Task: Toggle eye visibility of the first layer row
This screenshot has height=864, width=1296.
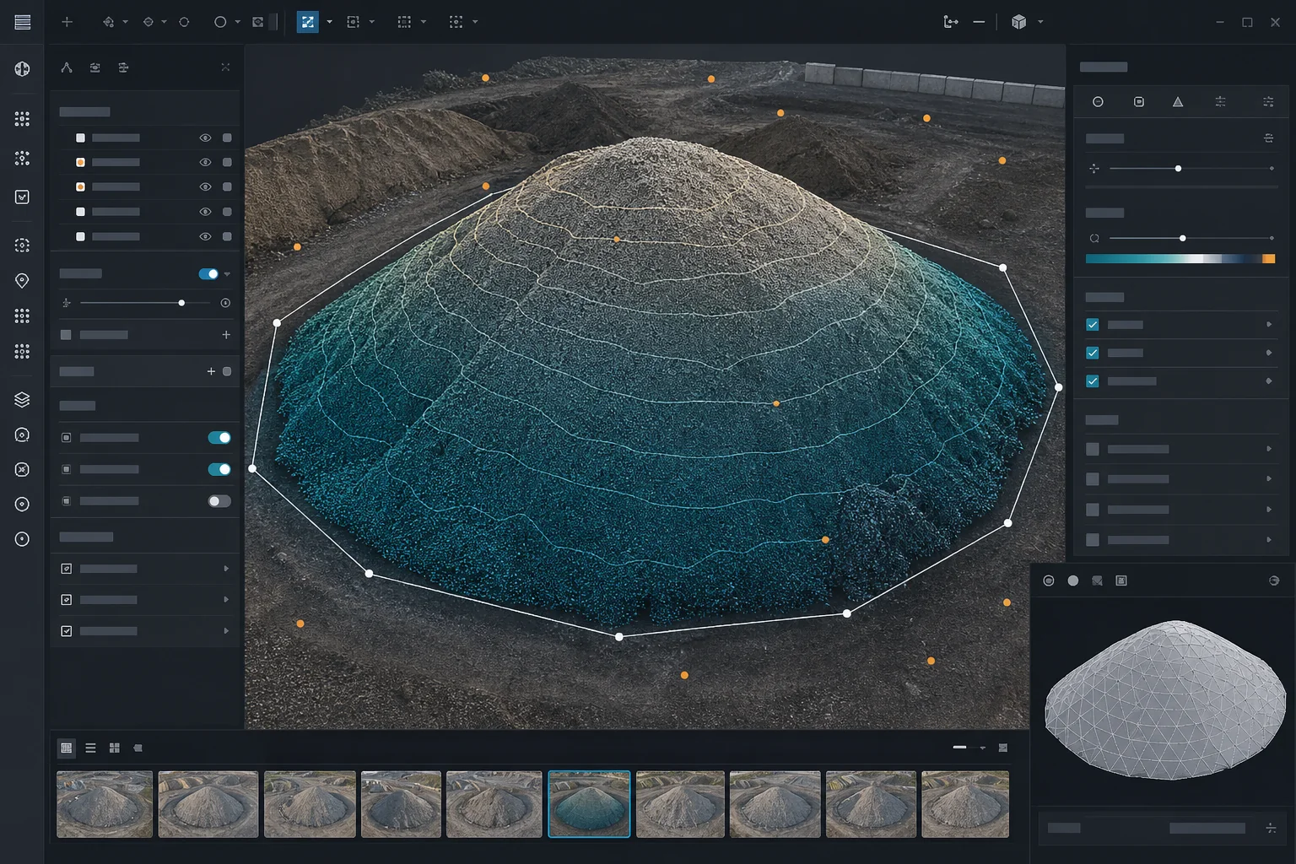Action: [x=205, y=138]
